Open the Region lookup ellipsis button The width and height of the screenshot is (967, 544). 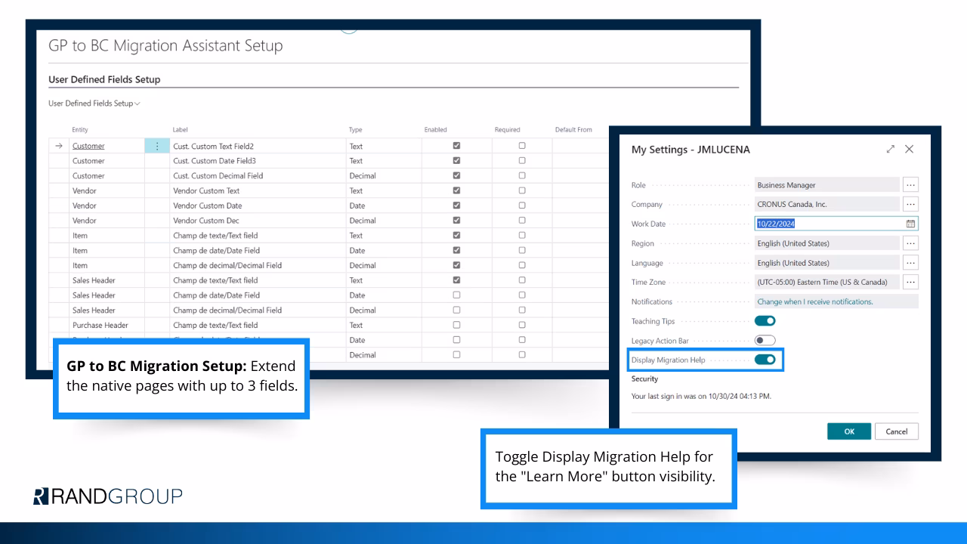click(910, 243)
